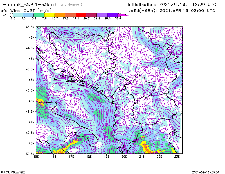Click the dashed white arrow at the legend start
The height and width of the screenshot is (174, 225).
(x=8, y=15)
